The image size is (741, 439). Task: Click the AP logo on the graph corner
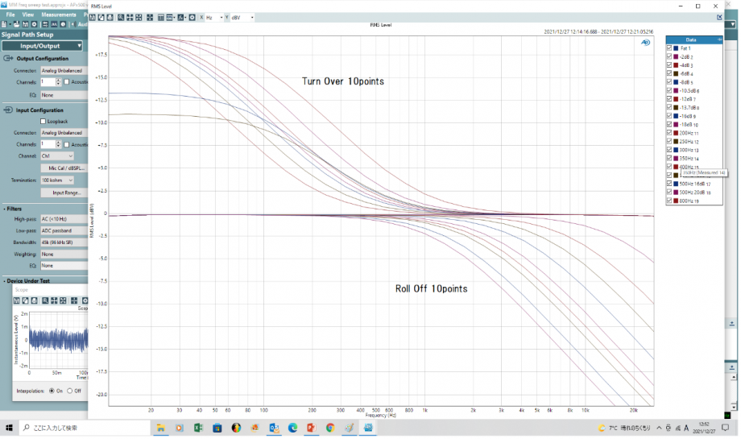[x=645, y=43]
